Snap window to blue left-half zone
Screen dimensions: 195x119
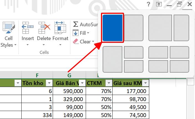[113, 28]
